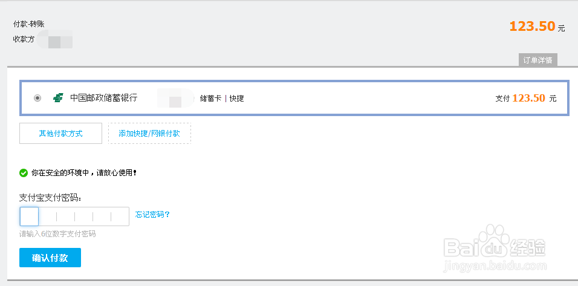This screenshot has width=578, height=286.
Task: Click the fifth password digit box
Action: (102, 216)
